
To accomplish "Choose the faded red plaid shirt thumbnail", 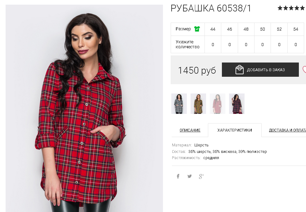I will tap(218, 104).
